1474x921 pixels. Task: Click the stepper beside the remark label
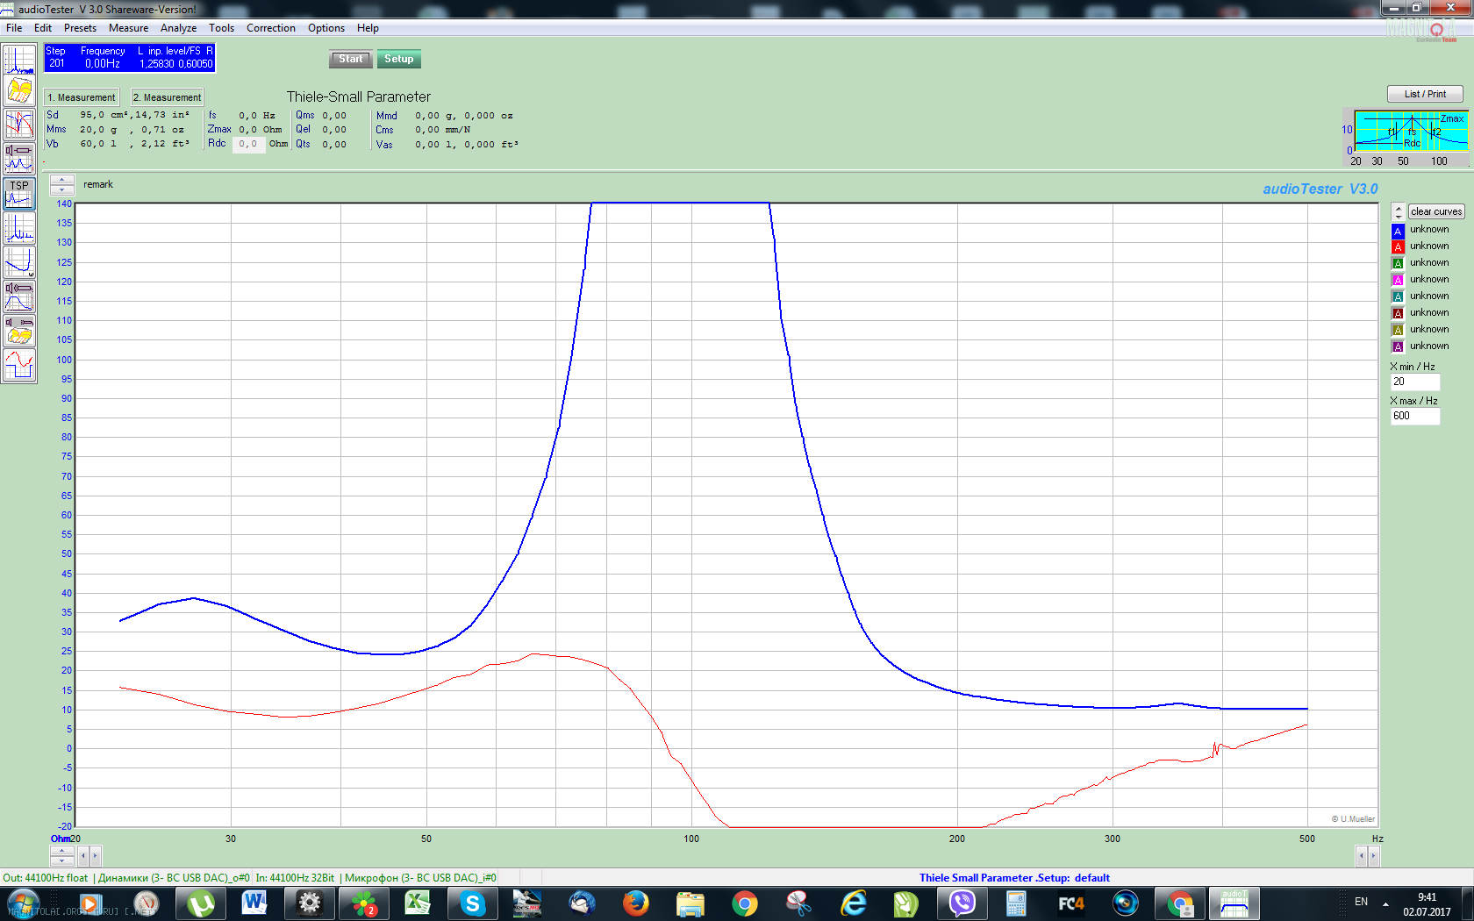[x=61, y=184]
